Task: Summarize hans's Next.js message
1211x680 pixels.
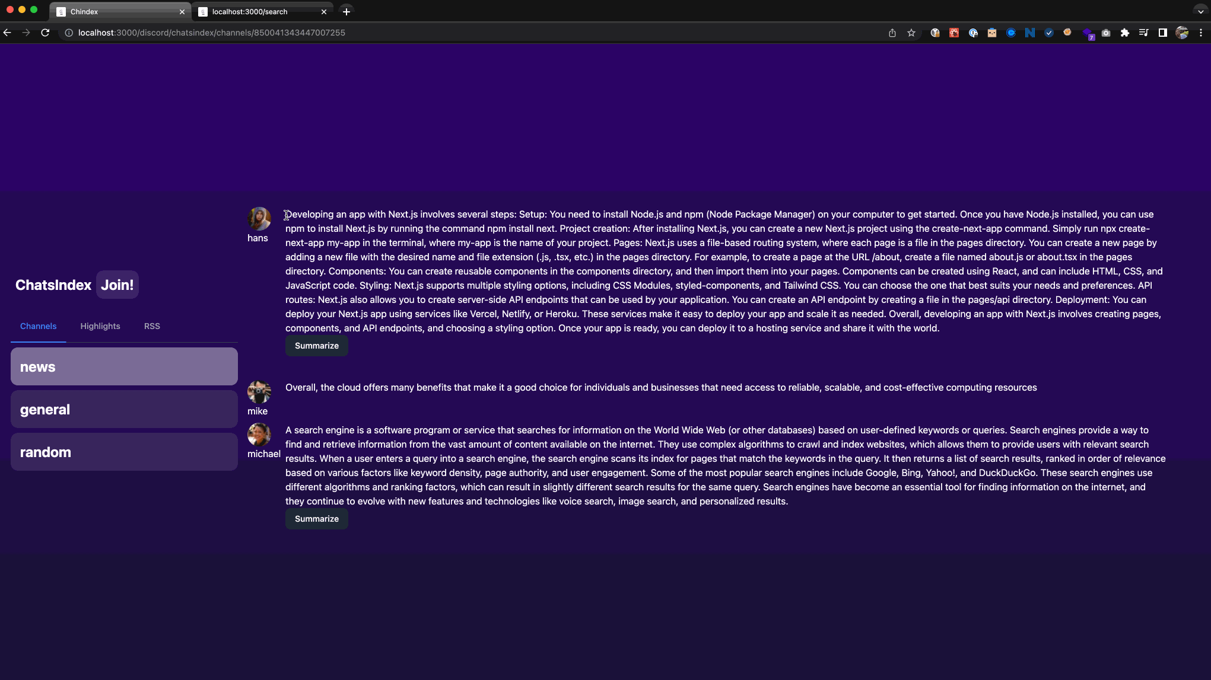Action: click(316, 346)
